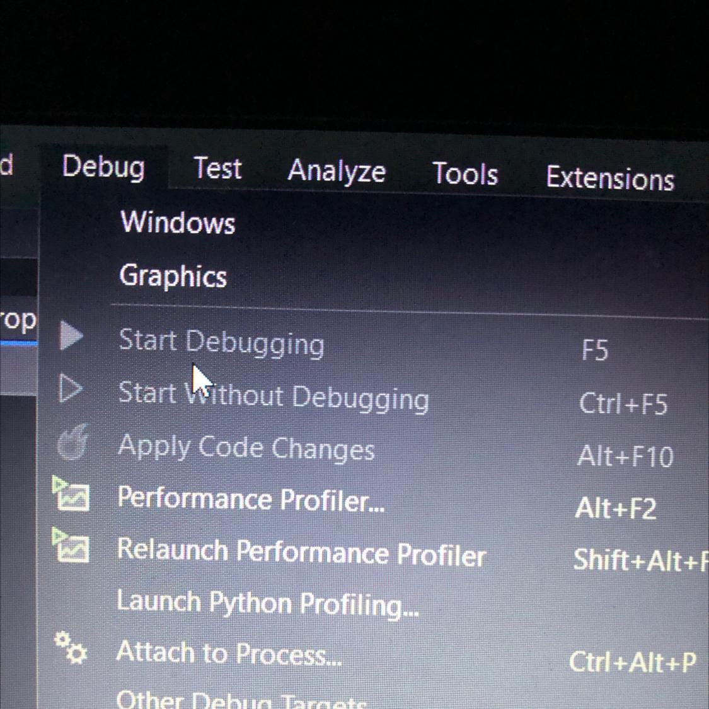
Task: Click the filled play icon for Start Debugging
Action: (71, 335)
